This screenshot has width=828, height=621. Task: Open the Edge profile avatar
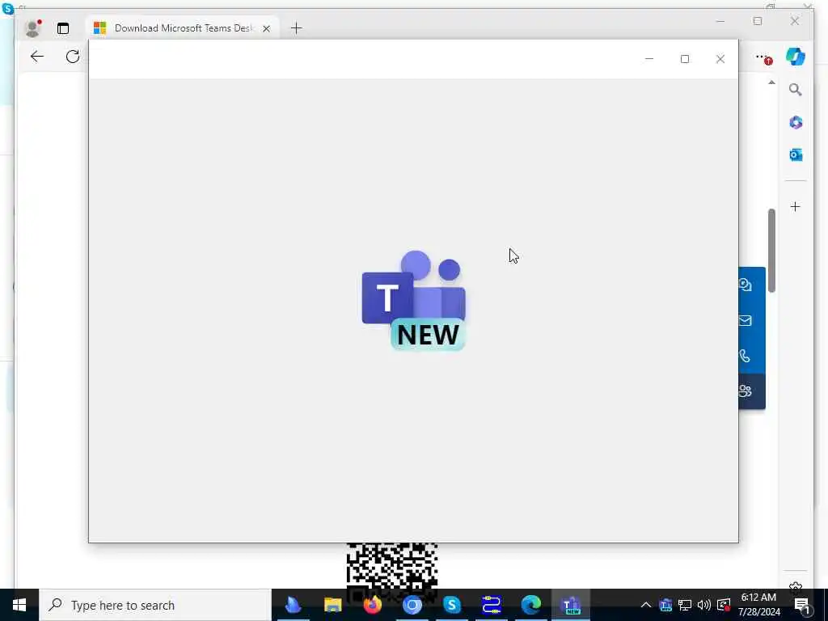pyautogui.click(x=32, y=28)
